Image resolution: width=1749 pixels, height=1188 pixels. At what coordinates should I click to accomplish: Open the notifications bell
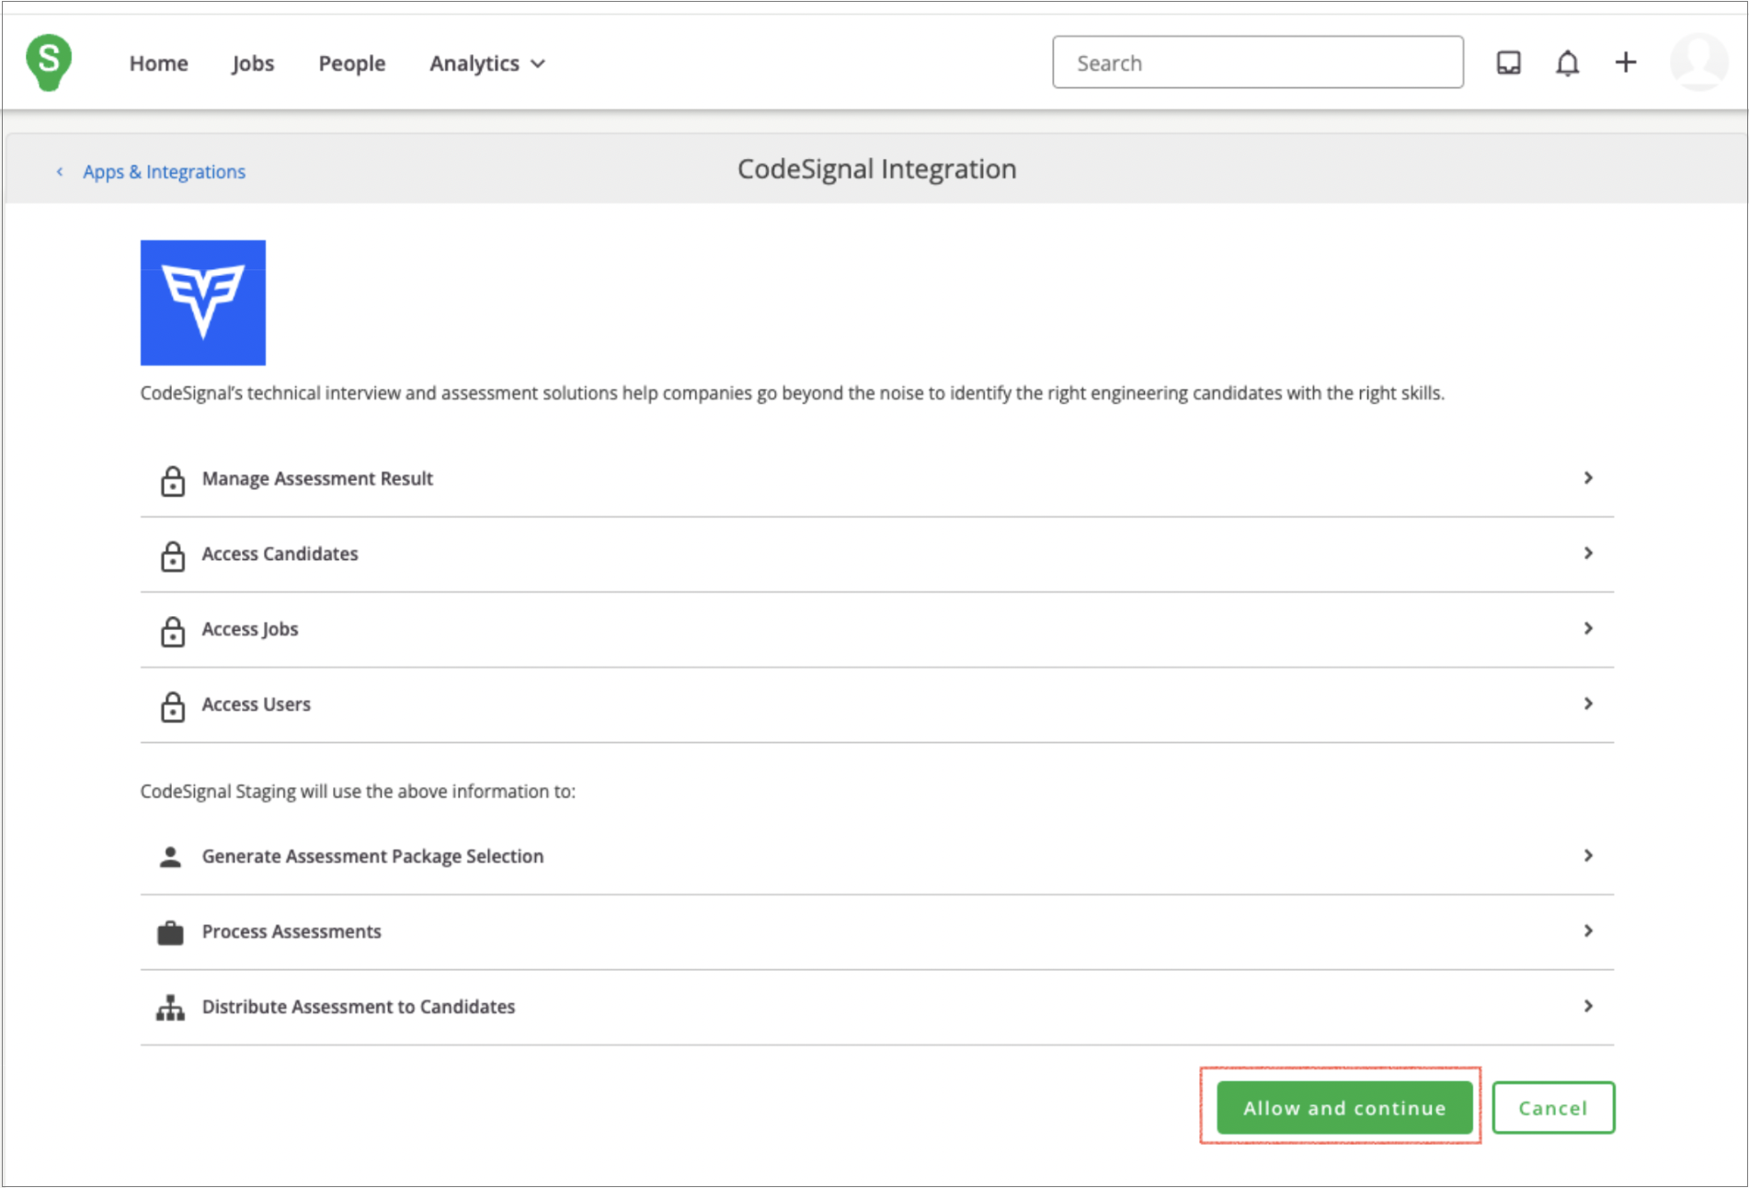tap(1567, 63)
